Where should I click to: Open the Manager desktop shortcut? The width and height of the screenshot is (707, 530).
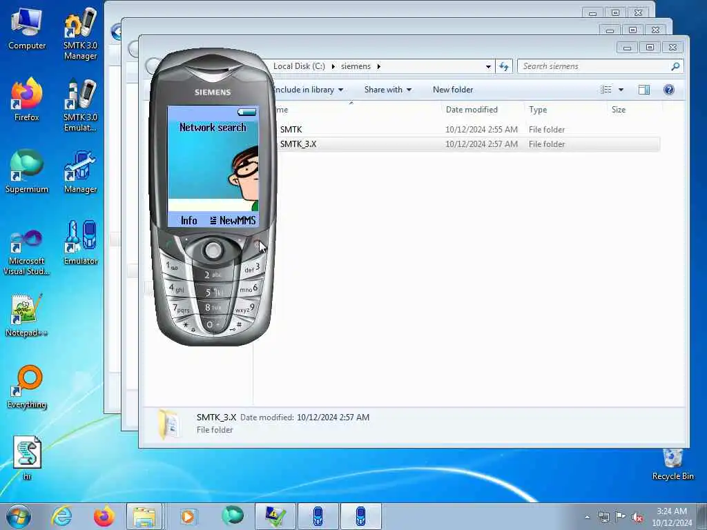coord(80,172)
